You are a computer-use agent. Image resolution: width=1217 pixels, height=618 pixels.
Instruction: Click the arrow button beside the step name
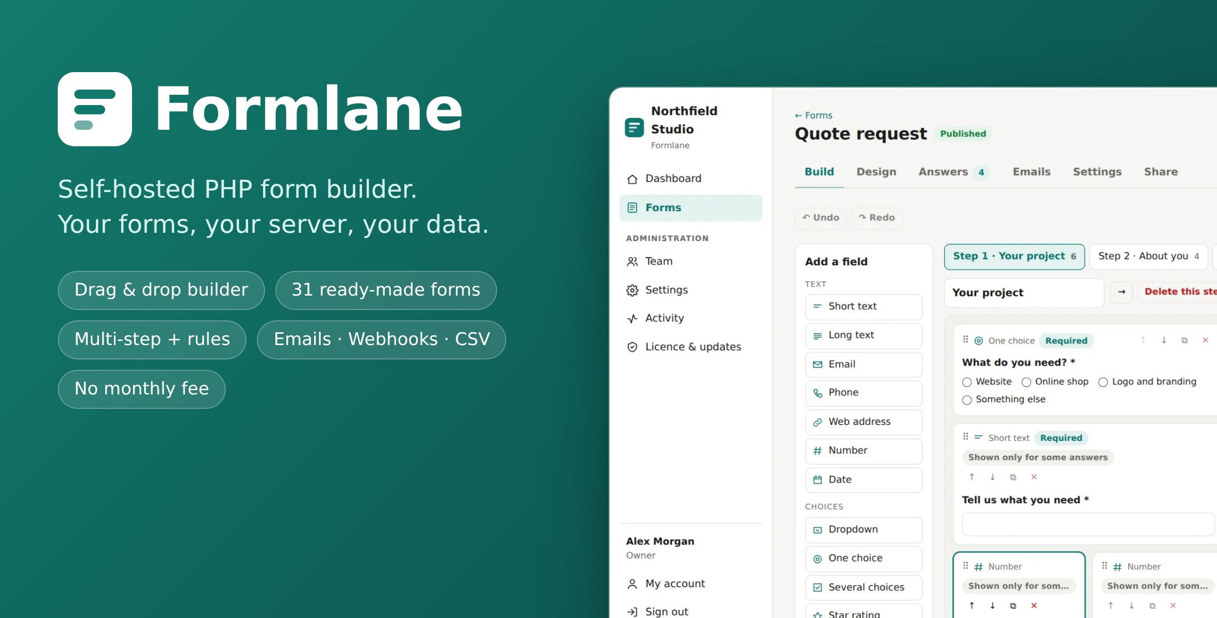pyautogui.click(x=1121, y=292)
